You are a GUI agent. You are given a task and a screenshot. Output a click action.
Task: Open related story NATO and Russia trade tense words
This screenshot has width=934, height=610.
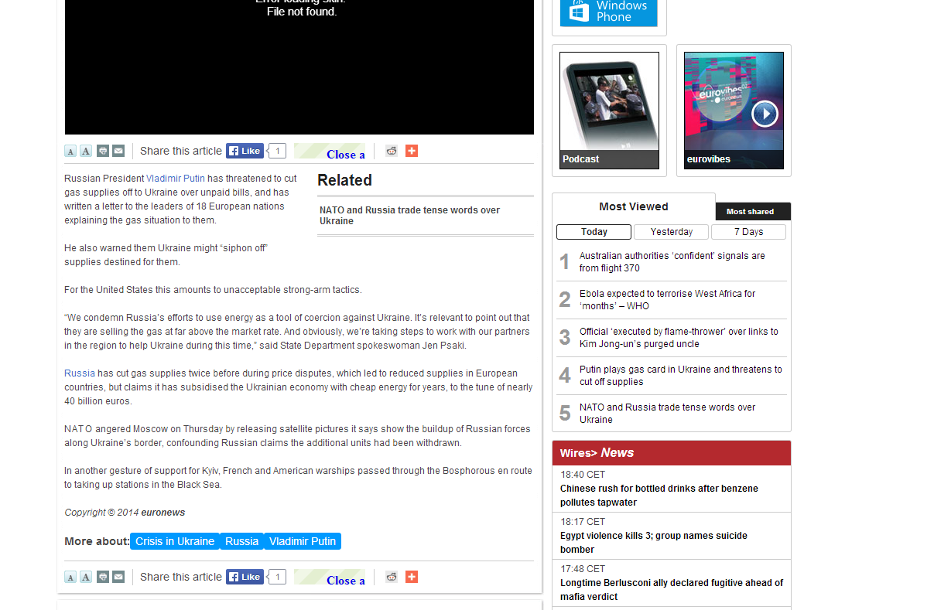click(409, 216)
